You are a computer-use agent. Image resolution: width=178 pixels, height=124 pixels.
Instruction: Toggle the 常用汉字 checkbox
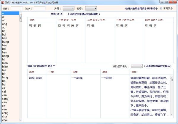tap(161, 8)
